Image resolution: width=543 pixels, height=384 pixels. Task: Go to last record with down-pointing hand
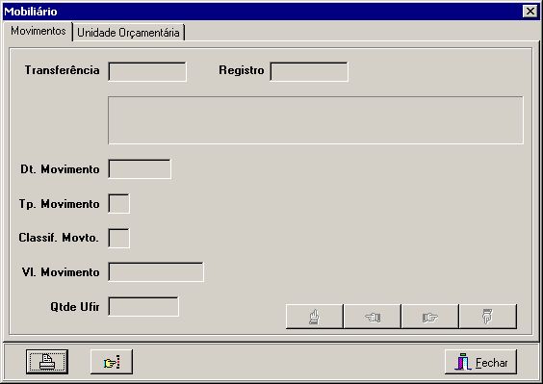pyautogui.click(x=488, y=317)
